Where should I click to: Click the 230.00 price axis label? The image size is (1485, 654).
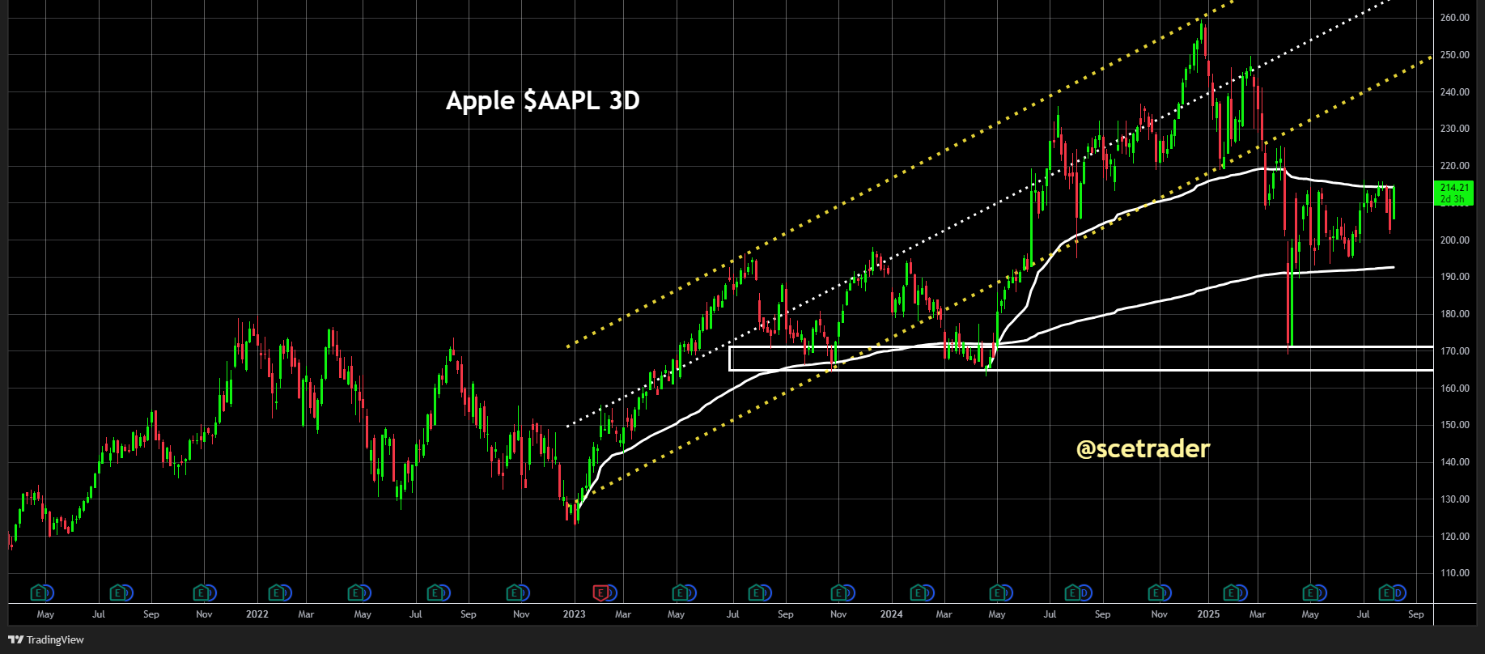point(1455,129)
